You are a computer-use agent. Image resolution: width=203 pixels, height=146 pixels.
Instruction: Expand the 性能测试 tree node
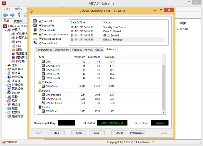(5, 116)
